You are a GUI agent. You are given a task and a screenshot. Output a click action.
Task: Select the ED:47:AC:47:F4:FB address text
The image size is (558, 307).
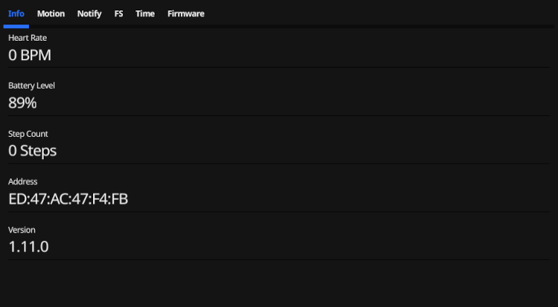pos(68,199)
